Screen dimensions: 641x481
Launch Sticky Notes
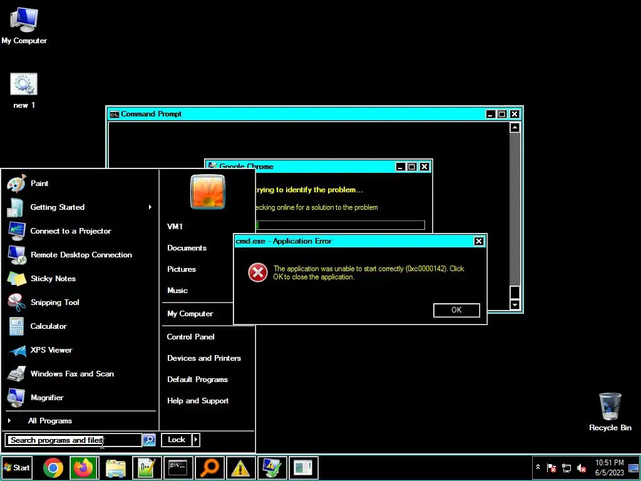tap(81, 279)
